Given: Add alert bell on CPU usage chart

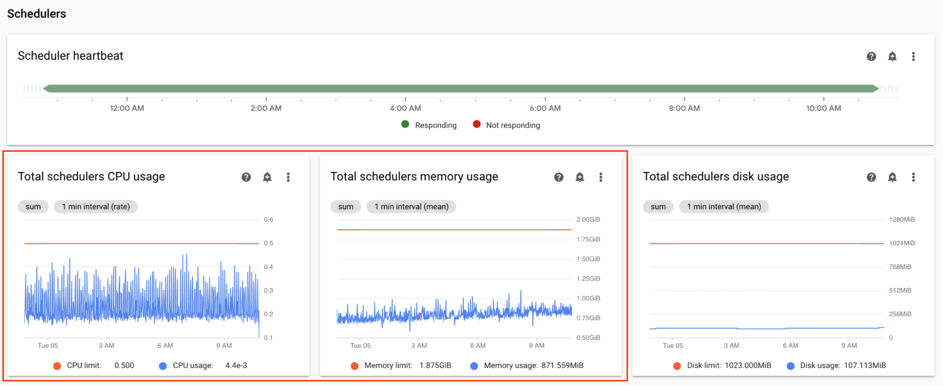Looking at the screenshot, I should (267, 177).
